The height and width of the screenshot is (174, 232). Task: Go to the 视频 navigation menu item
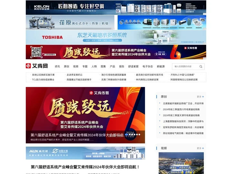[x=76, y=66]
